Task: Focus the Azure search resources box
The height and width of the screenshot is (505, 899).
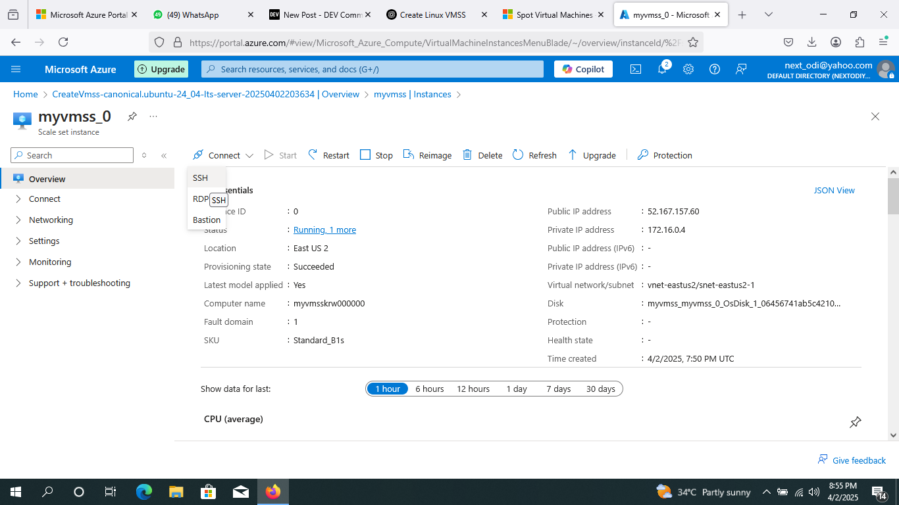Action: pos(372,69)
